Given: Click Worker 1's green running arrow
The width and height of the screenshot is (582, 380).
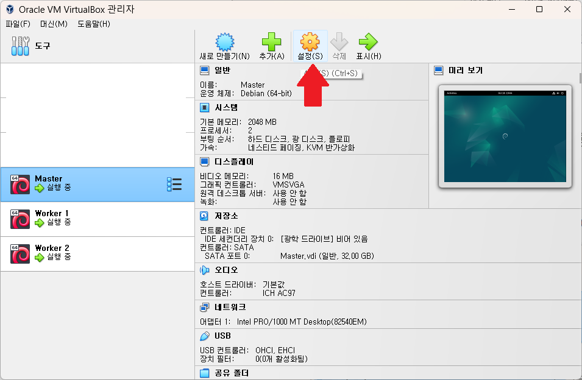Looking at the screenshot, I should 40,223.
